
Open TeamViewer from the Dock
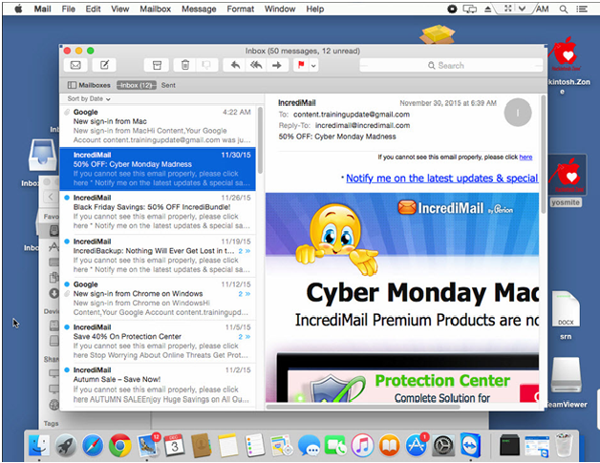coord(470,446)
